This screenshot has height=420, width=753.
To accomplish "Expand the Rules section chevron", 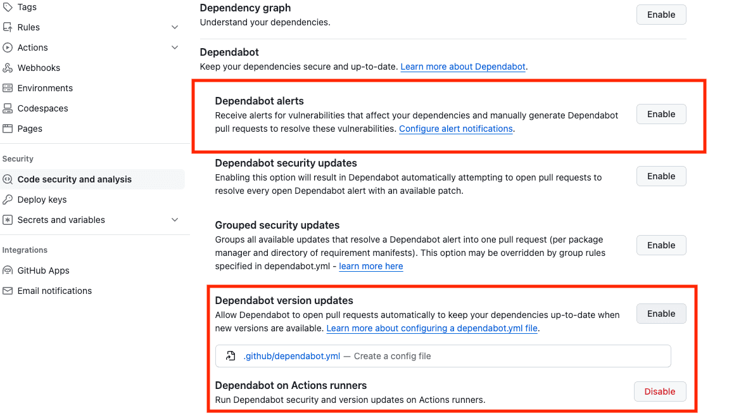I will (x=175, y=27).
